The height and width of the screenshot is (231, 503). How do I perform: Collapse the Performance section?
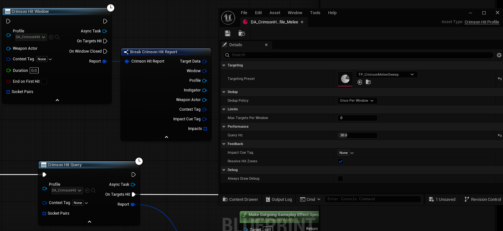click(224, 127)
